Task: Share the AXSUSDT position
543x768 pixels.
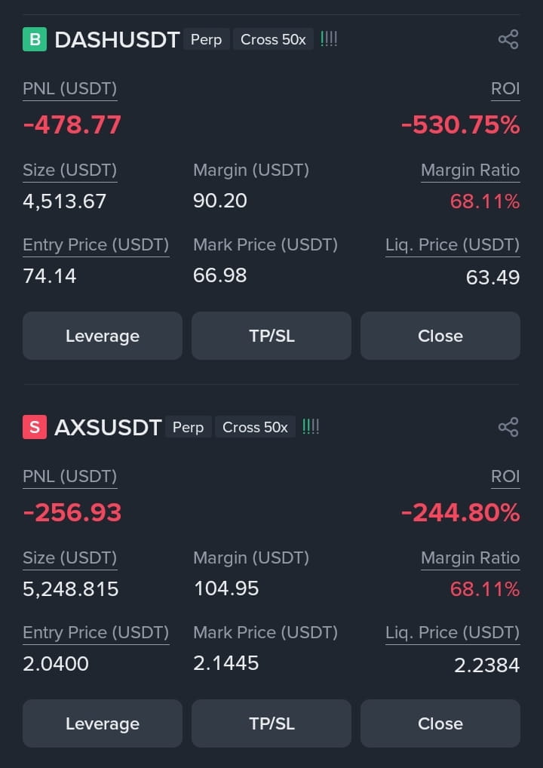Action: [x=508, y=427]
